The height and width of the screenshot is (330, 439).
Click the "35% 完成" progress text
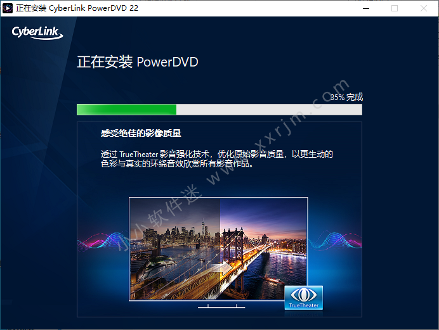346,98
